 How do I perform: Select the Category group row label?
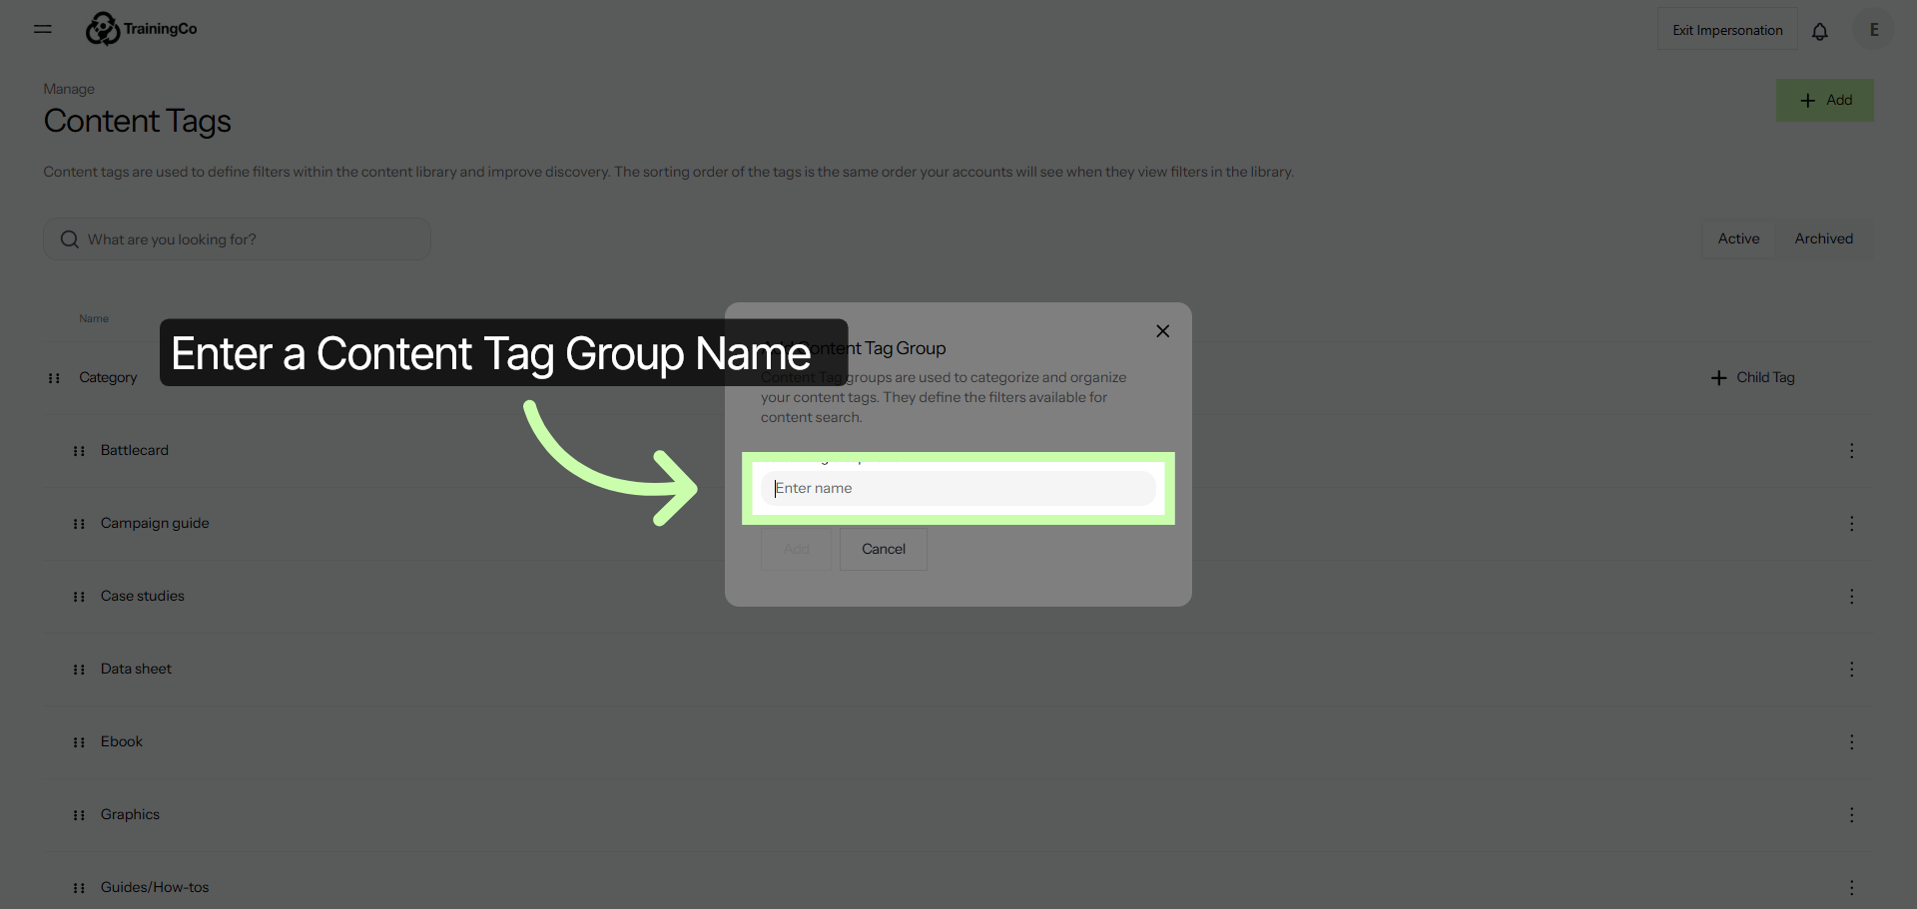coord(108,377)
